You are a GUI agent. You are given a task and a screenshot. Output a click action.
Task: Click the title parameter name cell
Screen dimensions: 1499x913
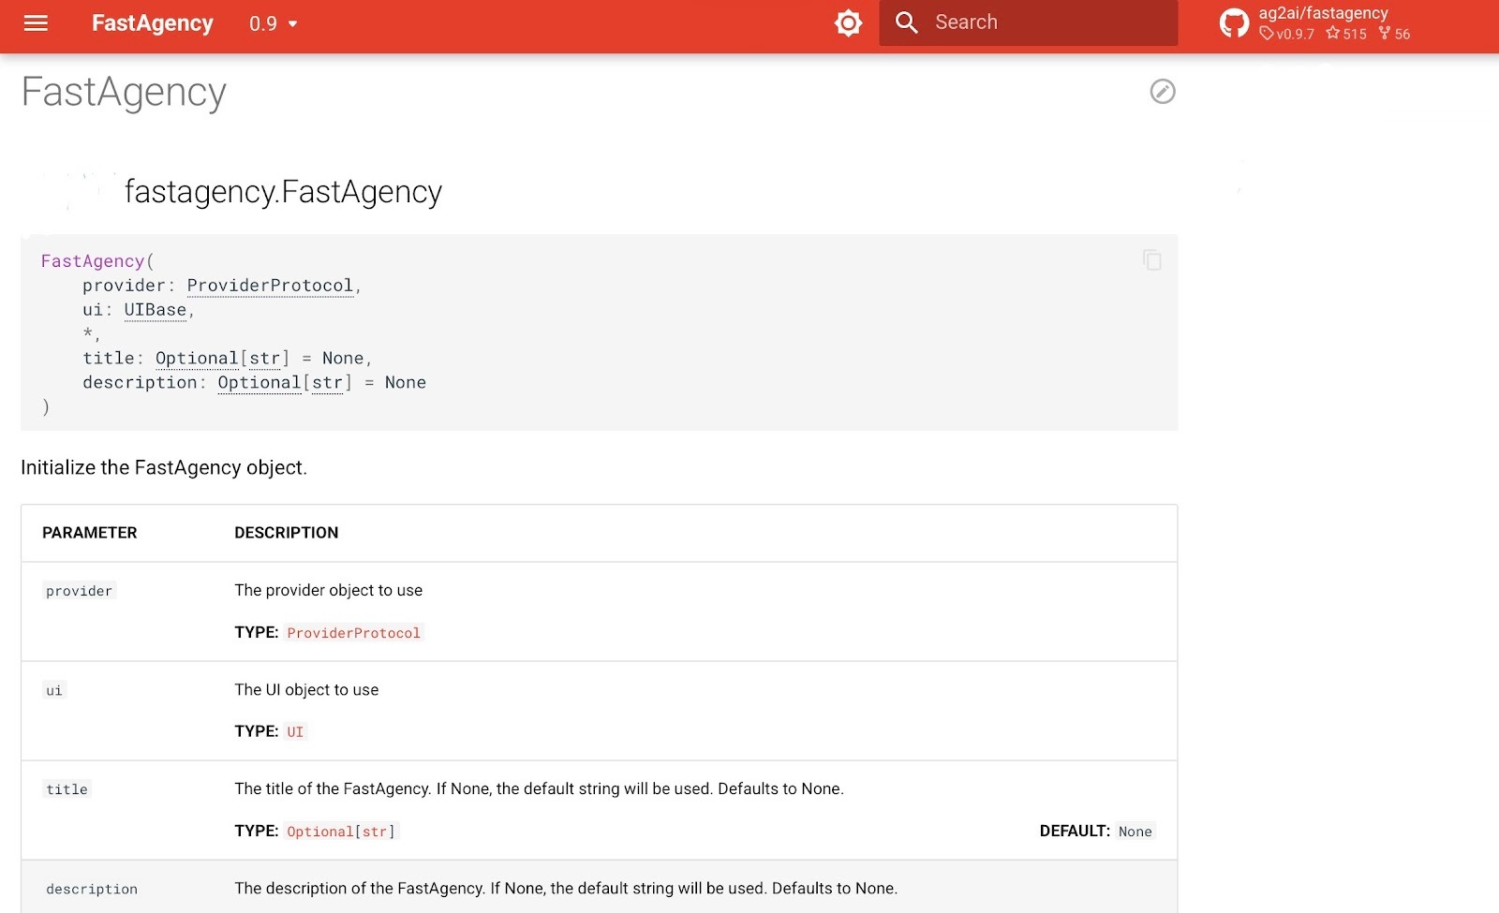point(67,789)
